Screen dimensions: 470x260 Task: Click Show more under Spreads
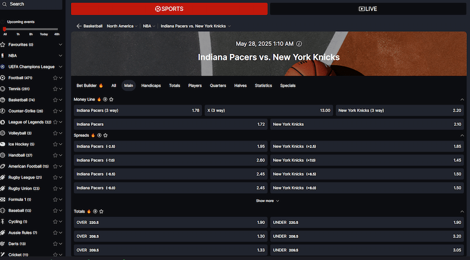tap(267, 201)
